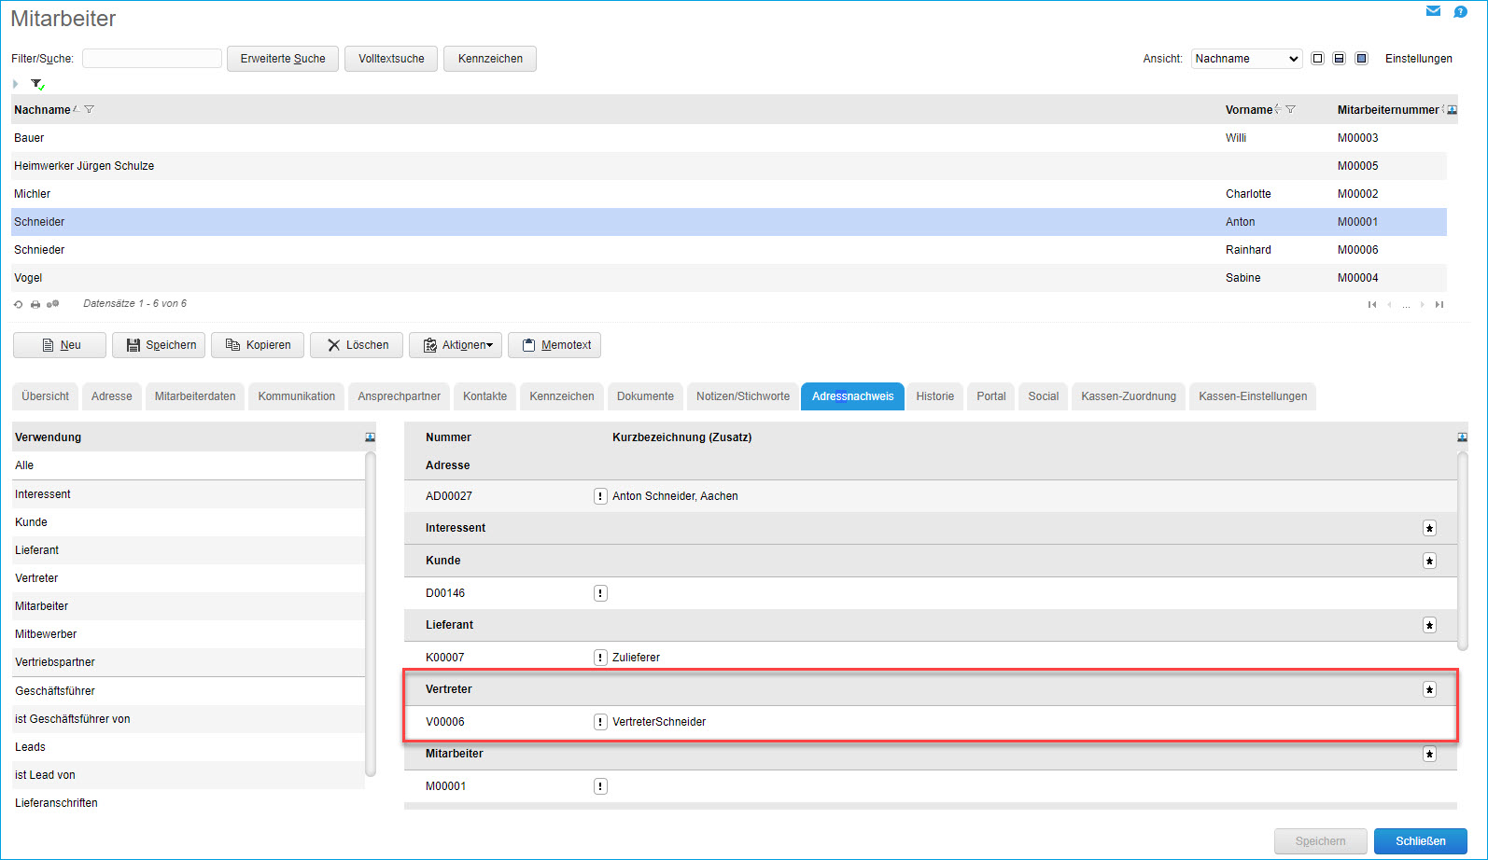Image resolution: width=1488 pixels, height=860 pixels.
Task: Open the Kassen-Zuordnung tab
Action: [1128, 396]
